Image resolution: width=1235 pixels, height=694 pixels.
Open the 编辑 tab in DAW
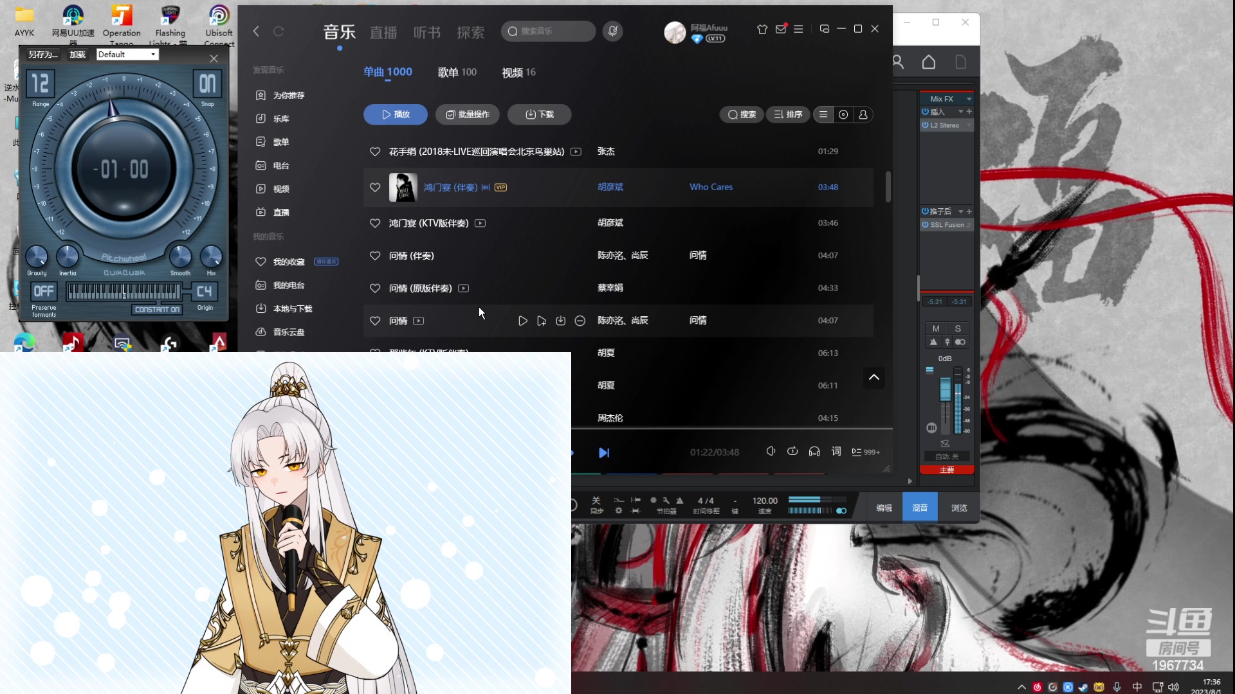click(x=884, y=508)
